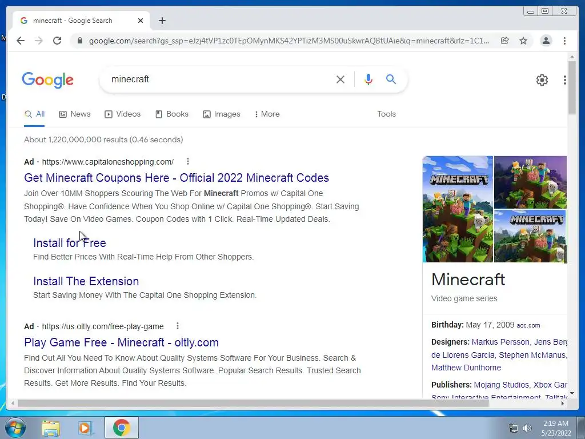
Task: Clear the search box with the X icon
Action: coord(340,79)
